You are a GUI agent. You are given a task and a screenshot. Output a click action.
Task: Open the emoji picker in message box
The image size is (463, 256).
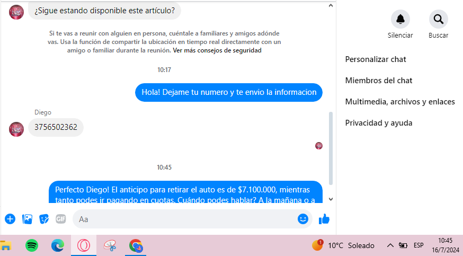click(302, 218)
